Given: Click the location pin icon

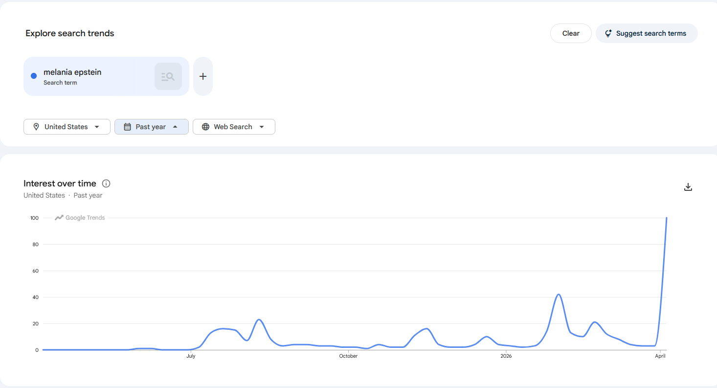Looking at the screenshot, I should [36, 127].
